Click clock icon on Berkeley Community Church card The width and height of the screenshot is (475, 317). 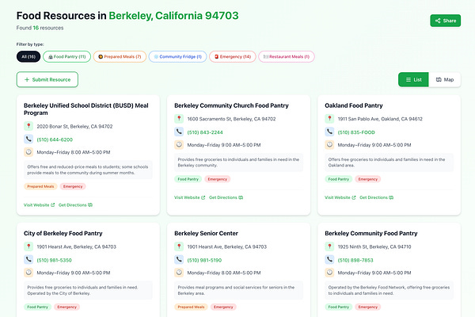click(179, 145)
